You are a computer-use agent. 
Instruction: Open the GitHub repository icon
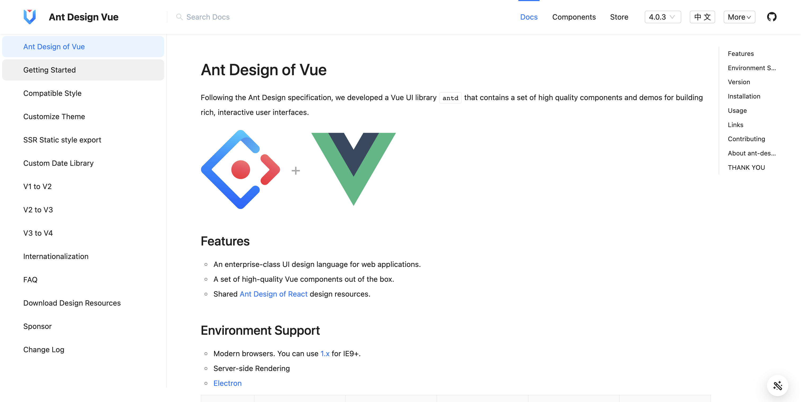click(x=771, y=17)
